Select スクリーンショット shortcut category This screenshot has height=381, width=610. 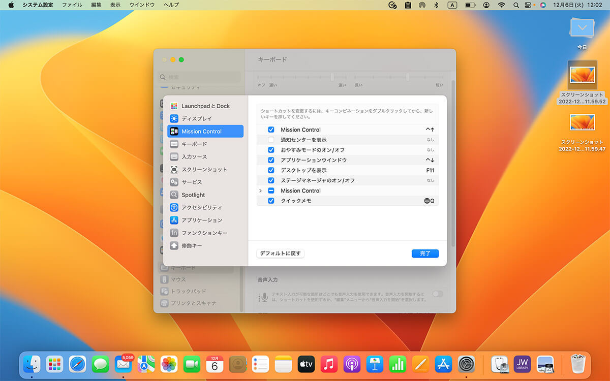point(205,170)
